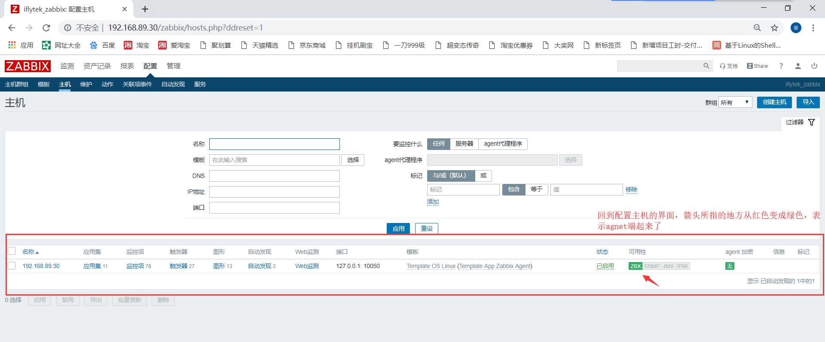Image resolution: width=825 pixels, height=342 pixels.
Task: Open a new browser tab
Action: [x=145, y=9]
